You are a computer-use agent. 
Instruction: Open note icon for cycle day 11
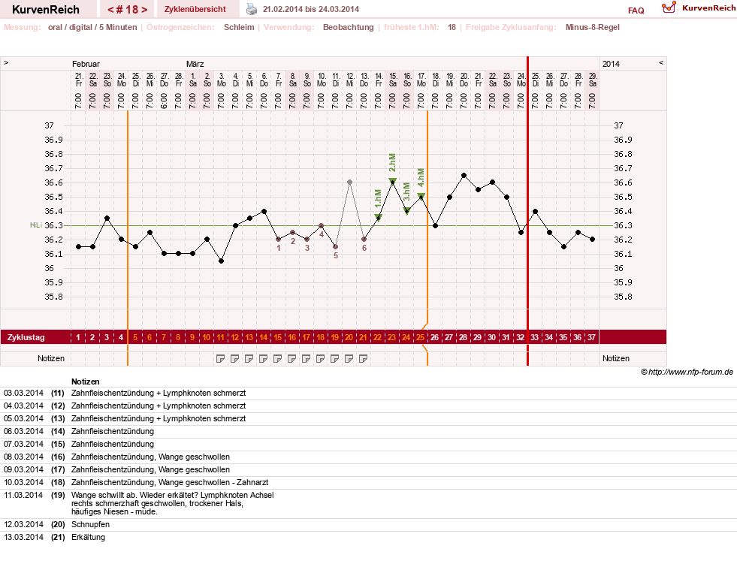click(220, 359)
